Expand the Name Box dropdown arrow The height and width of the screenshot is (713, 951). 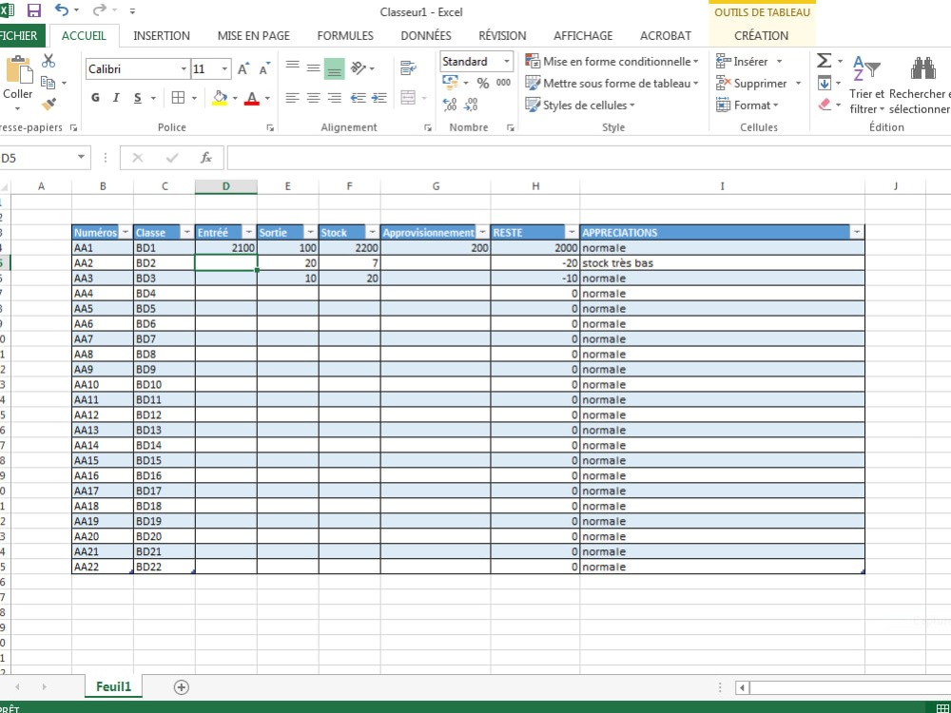pos(81,158)
